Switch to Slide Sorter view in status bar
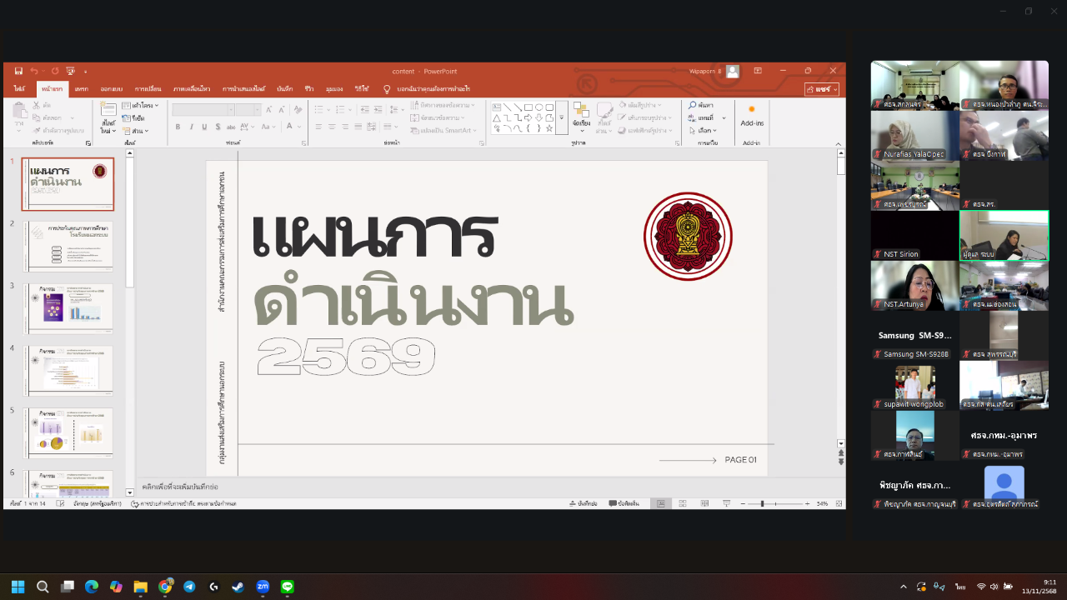1067x600 pixels. 682,503
